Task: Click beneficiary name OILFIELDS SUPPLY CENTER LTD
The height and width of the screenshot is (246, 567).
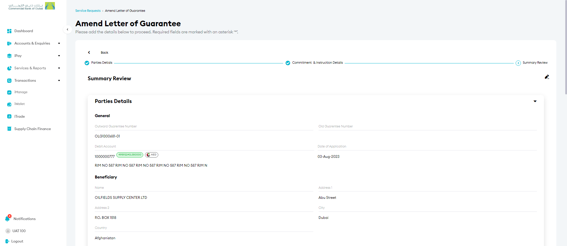Action: pyautogui.click(x=121, y=198)
